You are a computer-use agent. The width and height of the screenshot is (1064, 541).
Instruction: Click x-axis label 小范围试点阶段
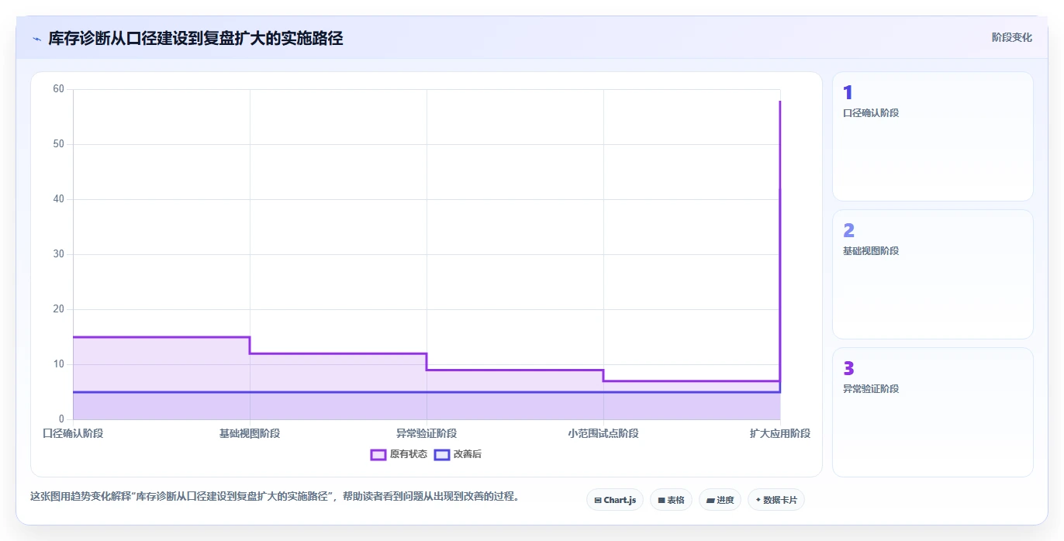[x=603, y=433]
